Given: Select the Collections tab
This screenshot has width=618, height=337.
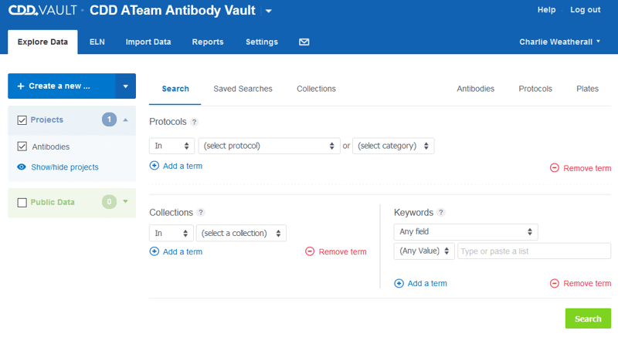Looking at the screenshot, I should tap(316, 89).
